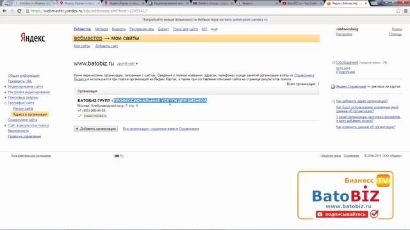Open the Справочника Яндекса description link
The height and width of the screenshot is (230, 410).
(304, 75)
